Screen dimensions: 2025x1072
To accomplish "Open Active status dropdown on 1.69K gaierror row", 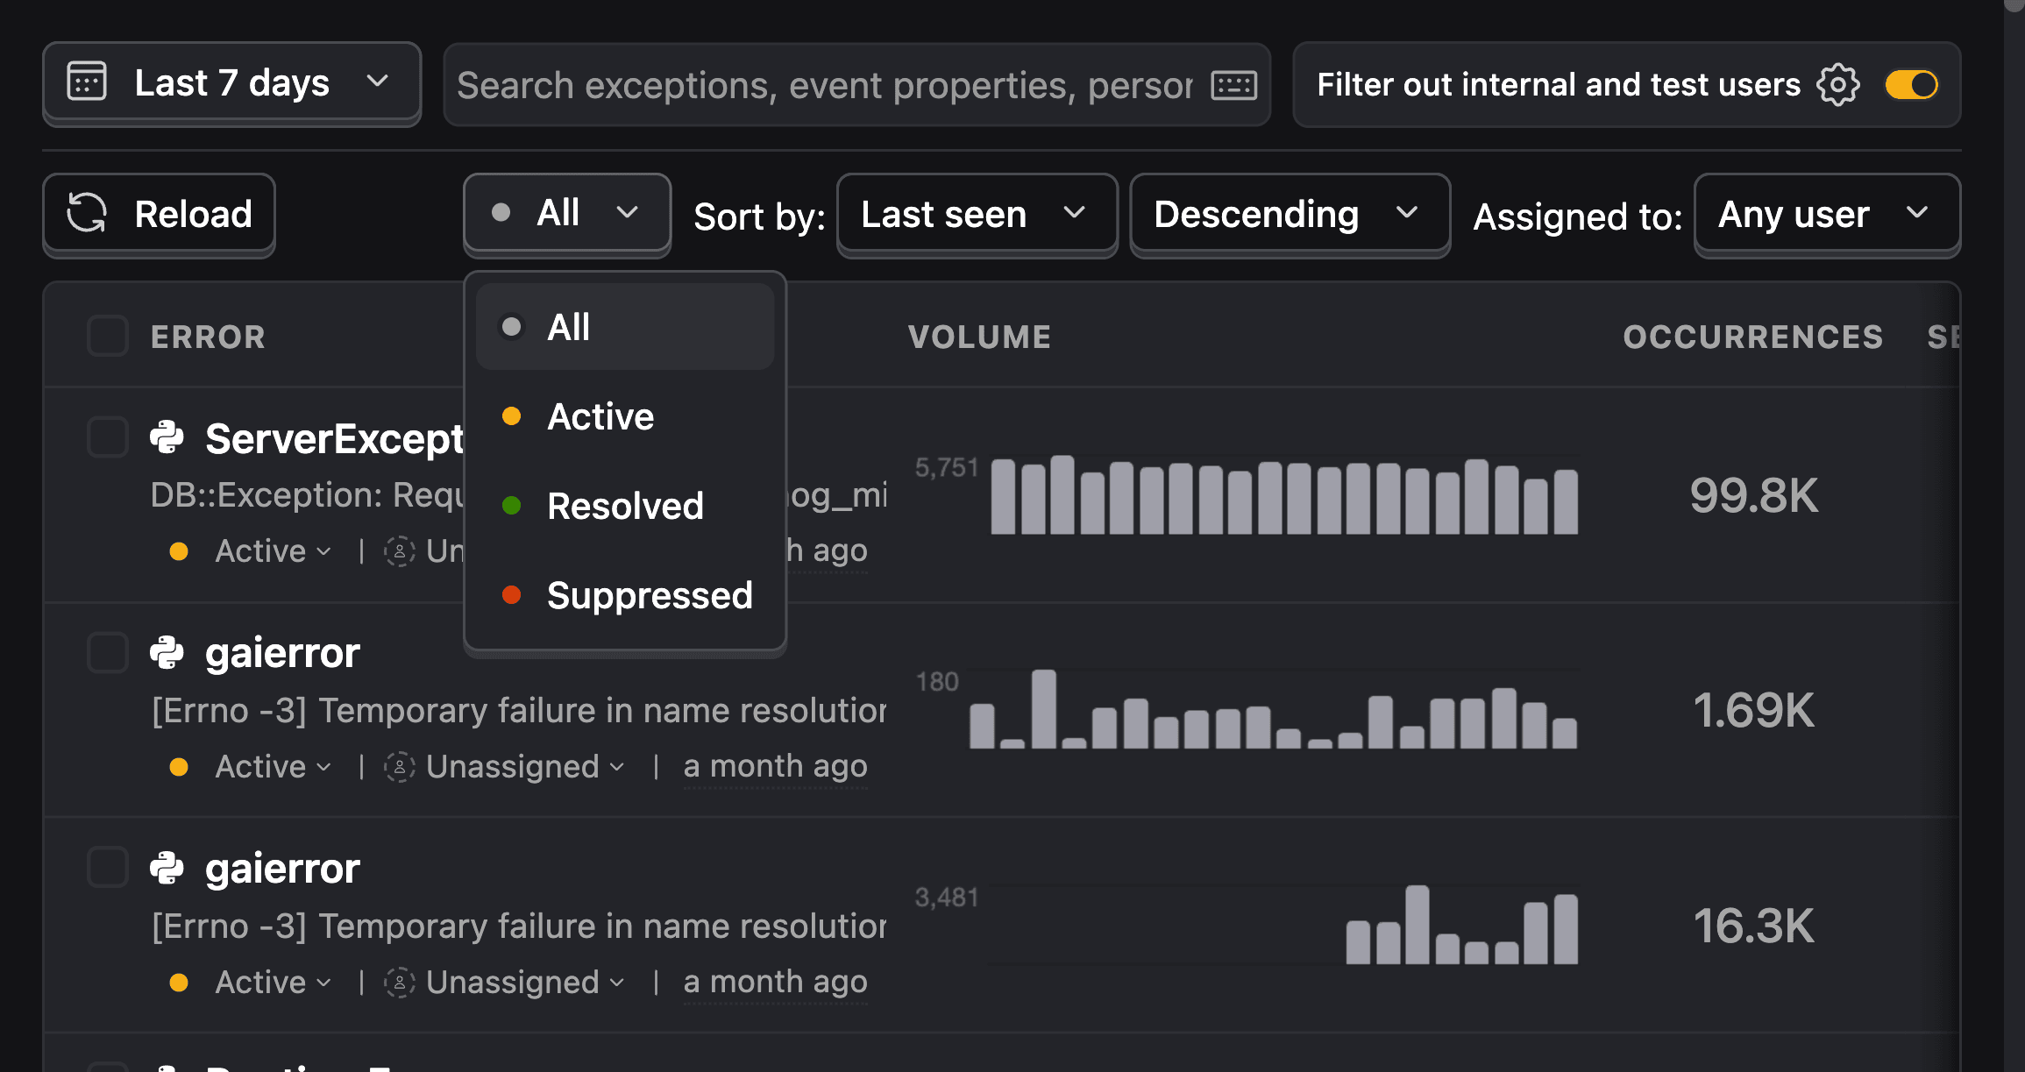I will click(x=274, y=767).
